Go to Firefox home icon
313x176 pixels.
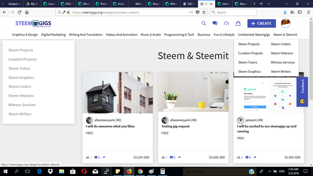point(27,12)
